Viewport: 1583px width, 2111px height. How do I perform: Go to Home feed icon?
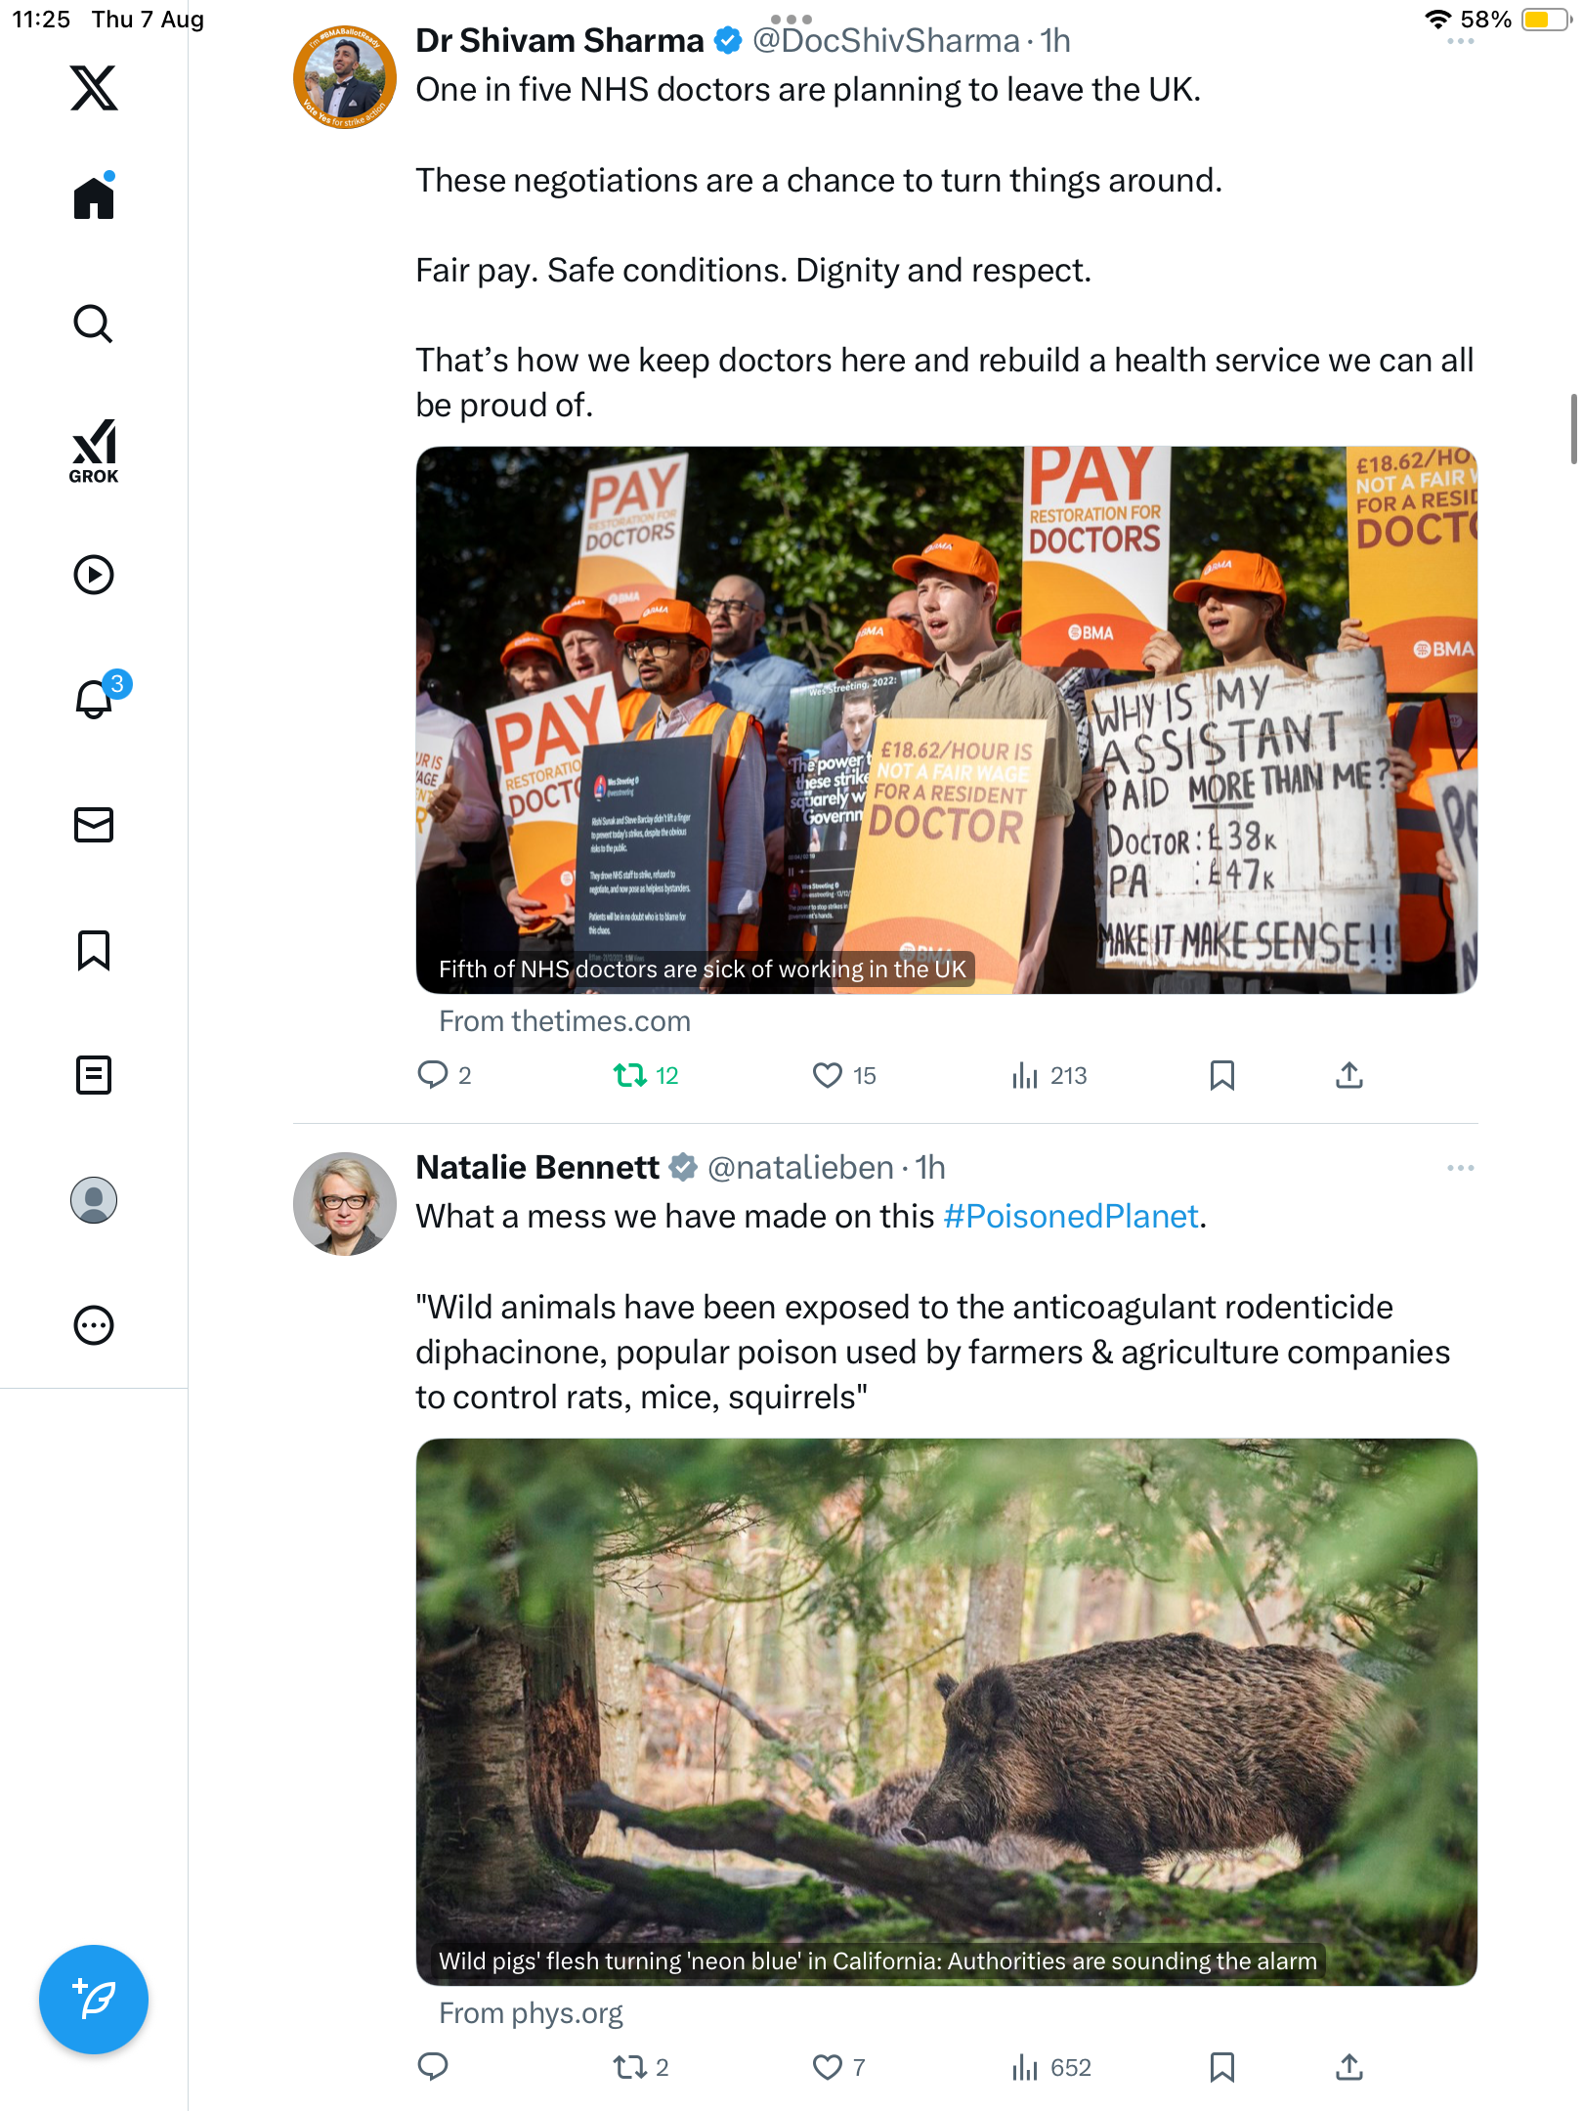coord(94,198)
